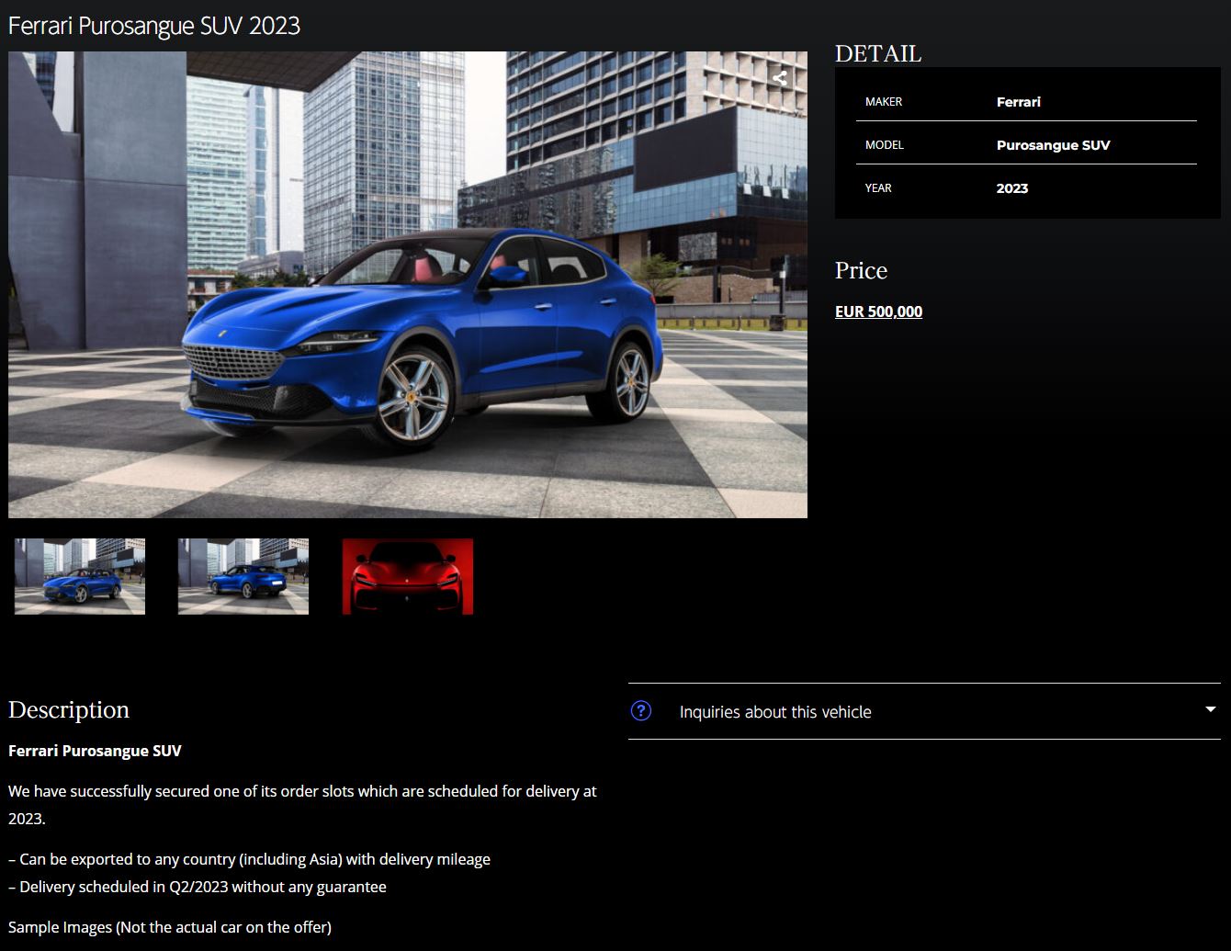
Task: Click the Purosangue SUV model value
Action: coord(1053,145)
